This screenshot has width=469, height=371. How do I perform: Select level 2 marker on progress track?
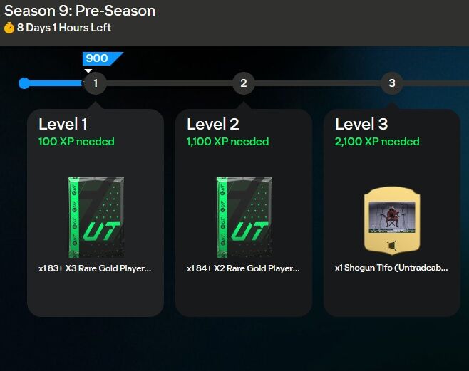[x=244, y=83]
